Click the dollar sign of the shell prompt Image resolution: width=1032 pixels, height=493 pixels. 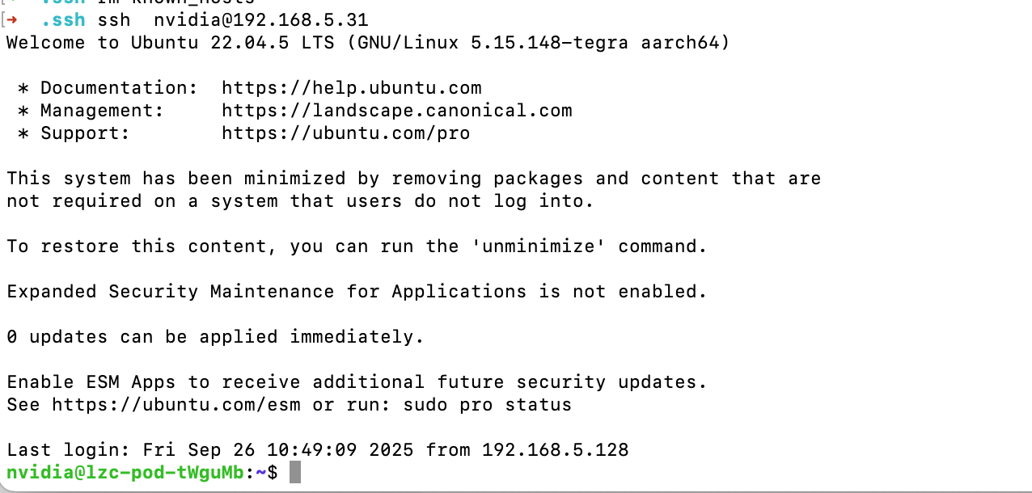pos(273,472)
